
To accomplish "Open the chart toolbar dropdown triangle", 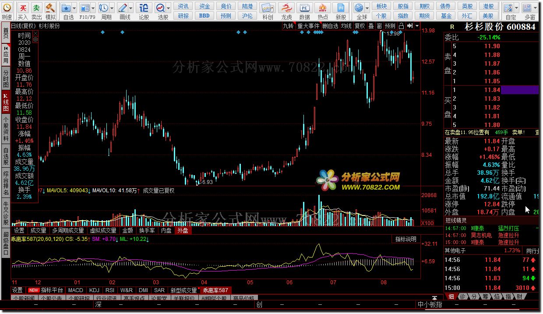I will point(416,26).
